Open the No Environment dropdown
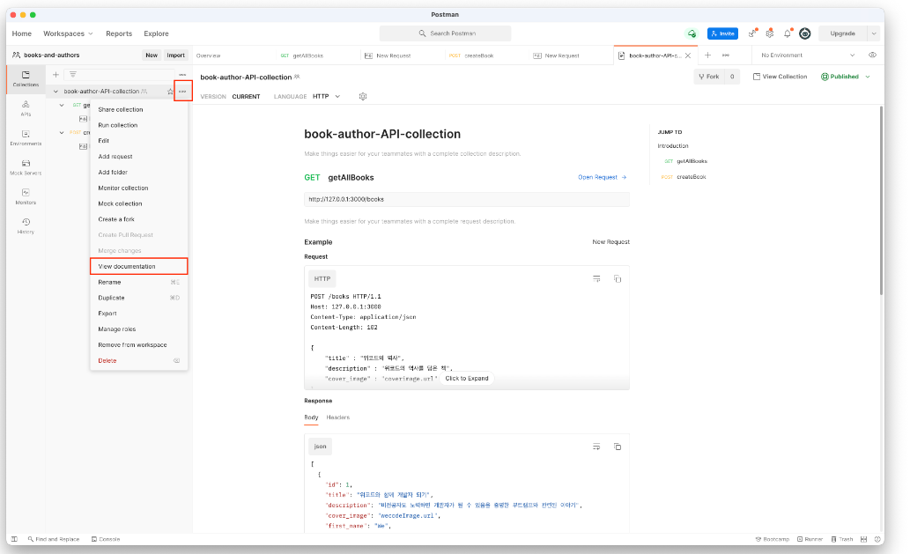The image size is (910, 554). (x=808, y=55)
